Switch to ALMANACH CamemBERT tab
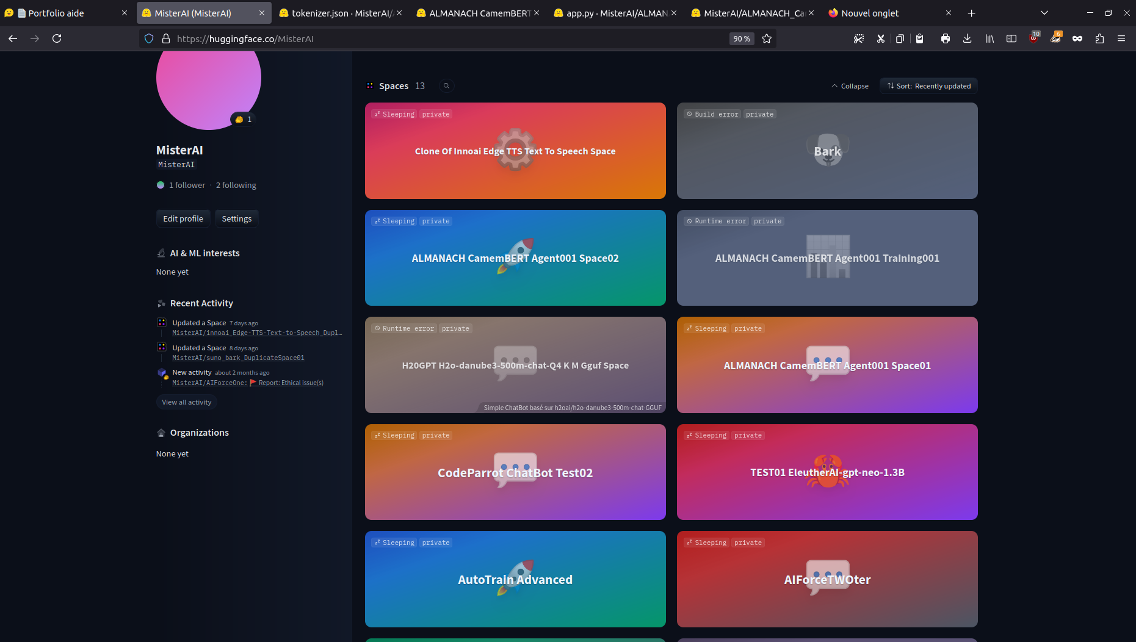1136x642 pixels. [479, 13]
